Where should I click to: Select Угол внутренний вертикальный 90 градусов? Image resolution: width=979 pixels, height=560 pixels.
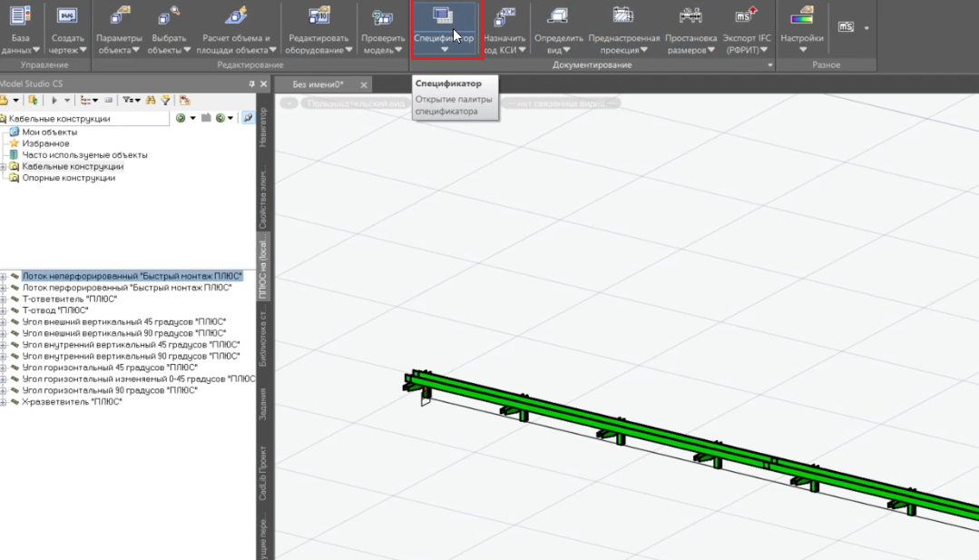coord(131,357)
